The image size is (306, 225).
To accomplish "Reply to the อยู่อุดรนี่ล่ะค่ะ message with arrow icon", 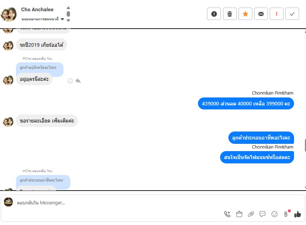I will click(x=78, y=81).
